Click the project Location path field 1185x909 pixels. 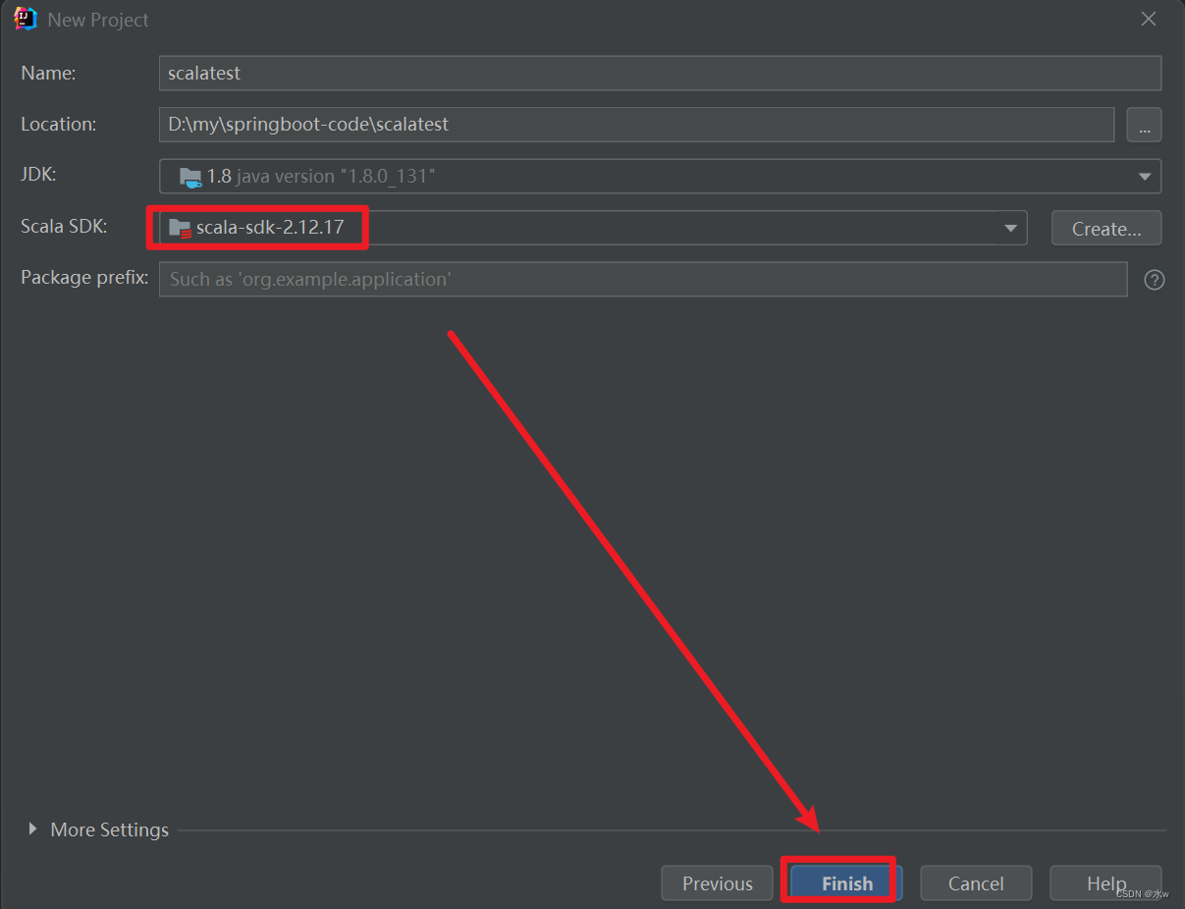pyautogui.click(x=636, y=125)
